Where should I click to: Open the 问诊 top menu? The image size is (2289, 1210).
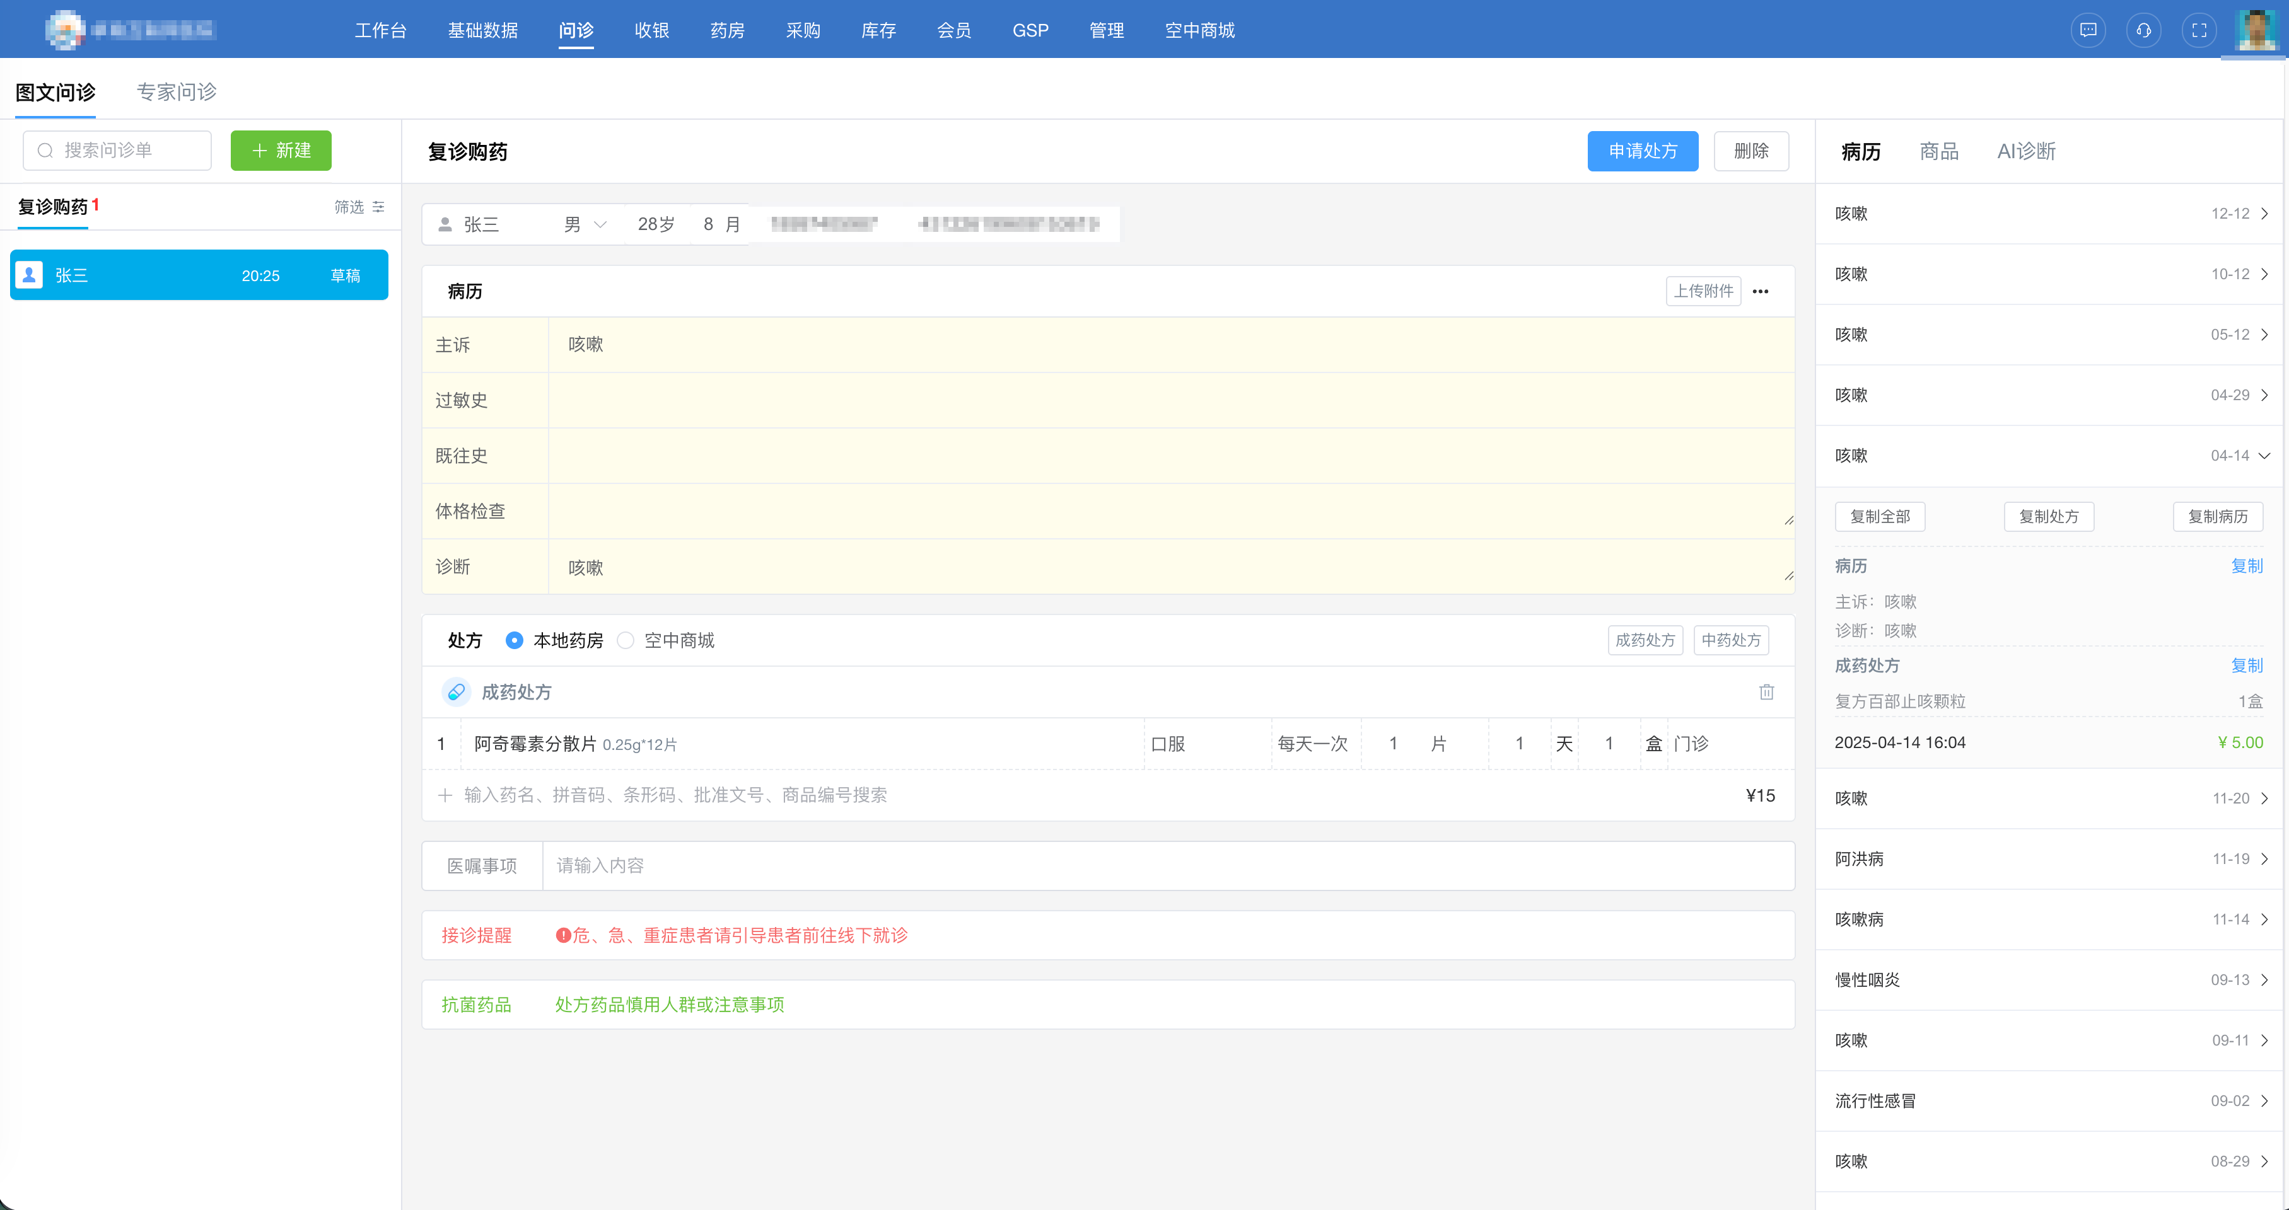pos(576,30)
